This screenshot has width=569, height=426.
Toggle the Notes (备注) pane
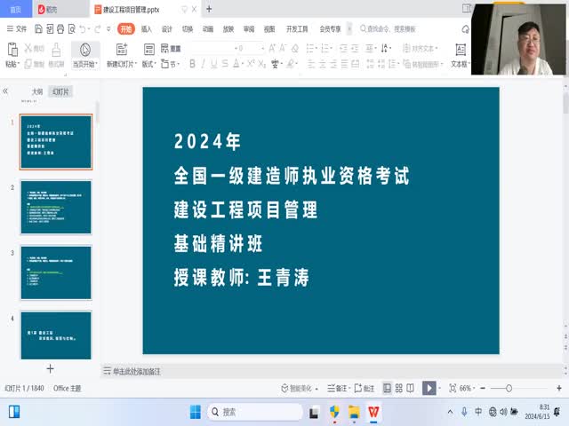(337, 389)
